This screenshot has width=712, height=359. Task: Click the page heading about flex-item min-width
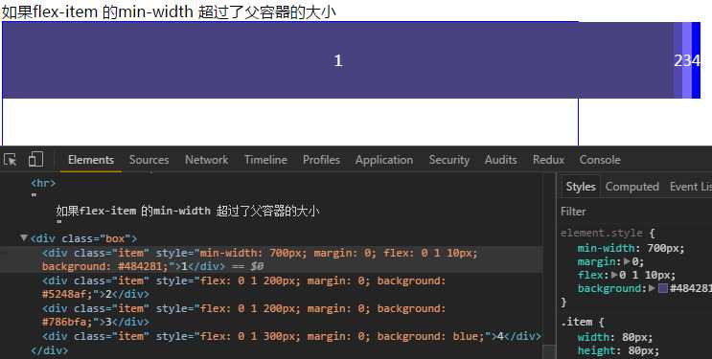tap(169, 11)
